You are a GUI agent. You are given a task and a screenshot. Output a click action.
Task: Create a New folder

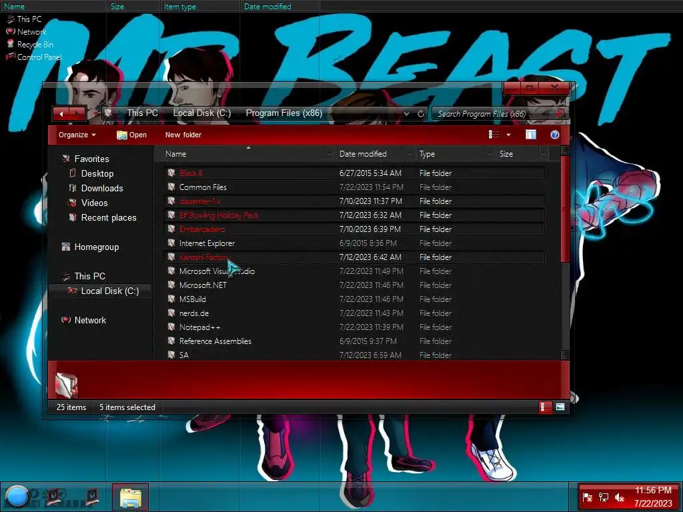(183, 135)
